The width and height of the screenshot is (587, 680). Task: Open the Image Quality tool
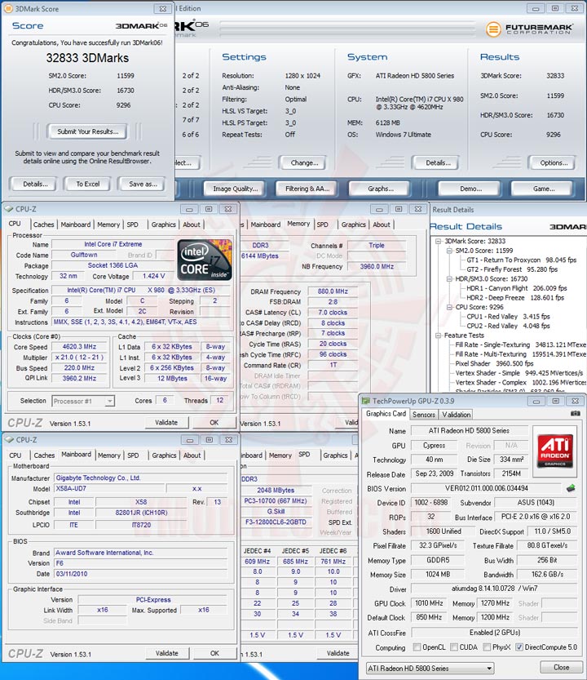[x=236, y=189]
